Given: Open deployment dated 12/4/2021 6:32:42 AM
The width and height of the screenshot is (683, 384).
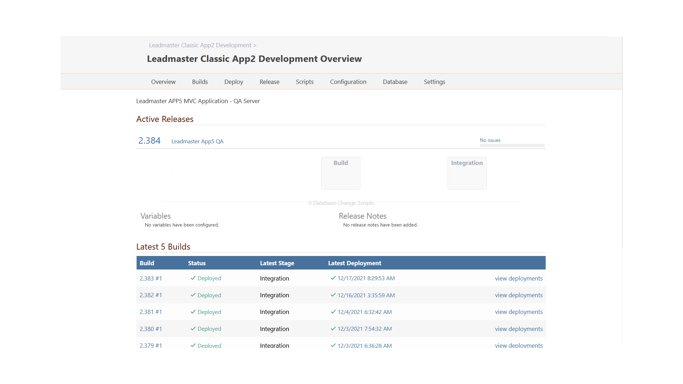Looking at the screenshot, I should 365,312.
